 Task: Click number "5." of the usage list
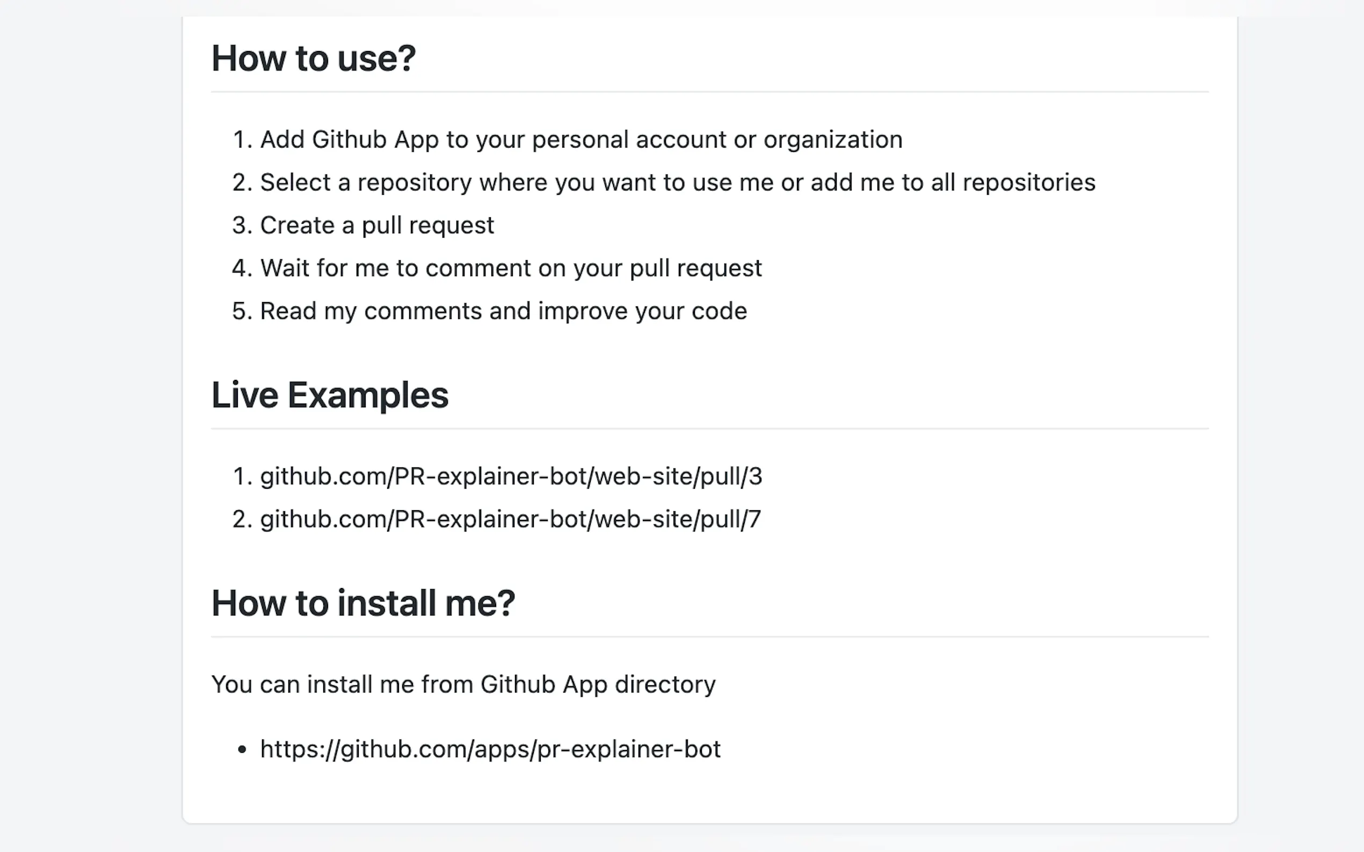click(242, 311)
